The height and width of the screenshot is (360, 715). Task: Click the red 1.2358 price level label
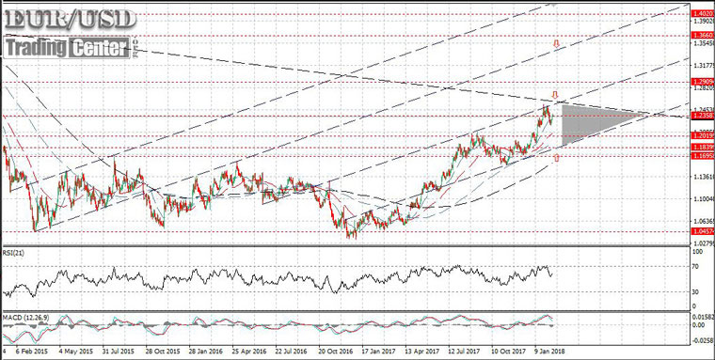click(x=704, y=117)
